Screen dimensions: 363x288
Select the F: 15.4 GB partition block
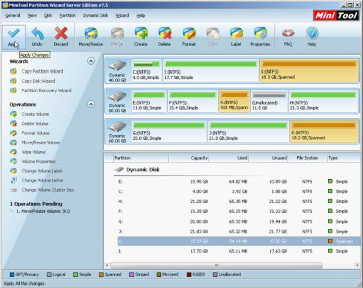click(193, 101)
